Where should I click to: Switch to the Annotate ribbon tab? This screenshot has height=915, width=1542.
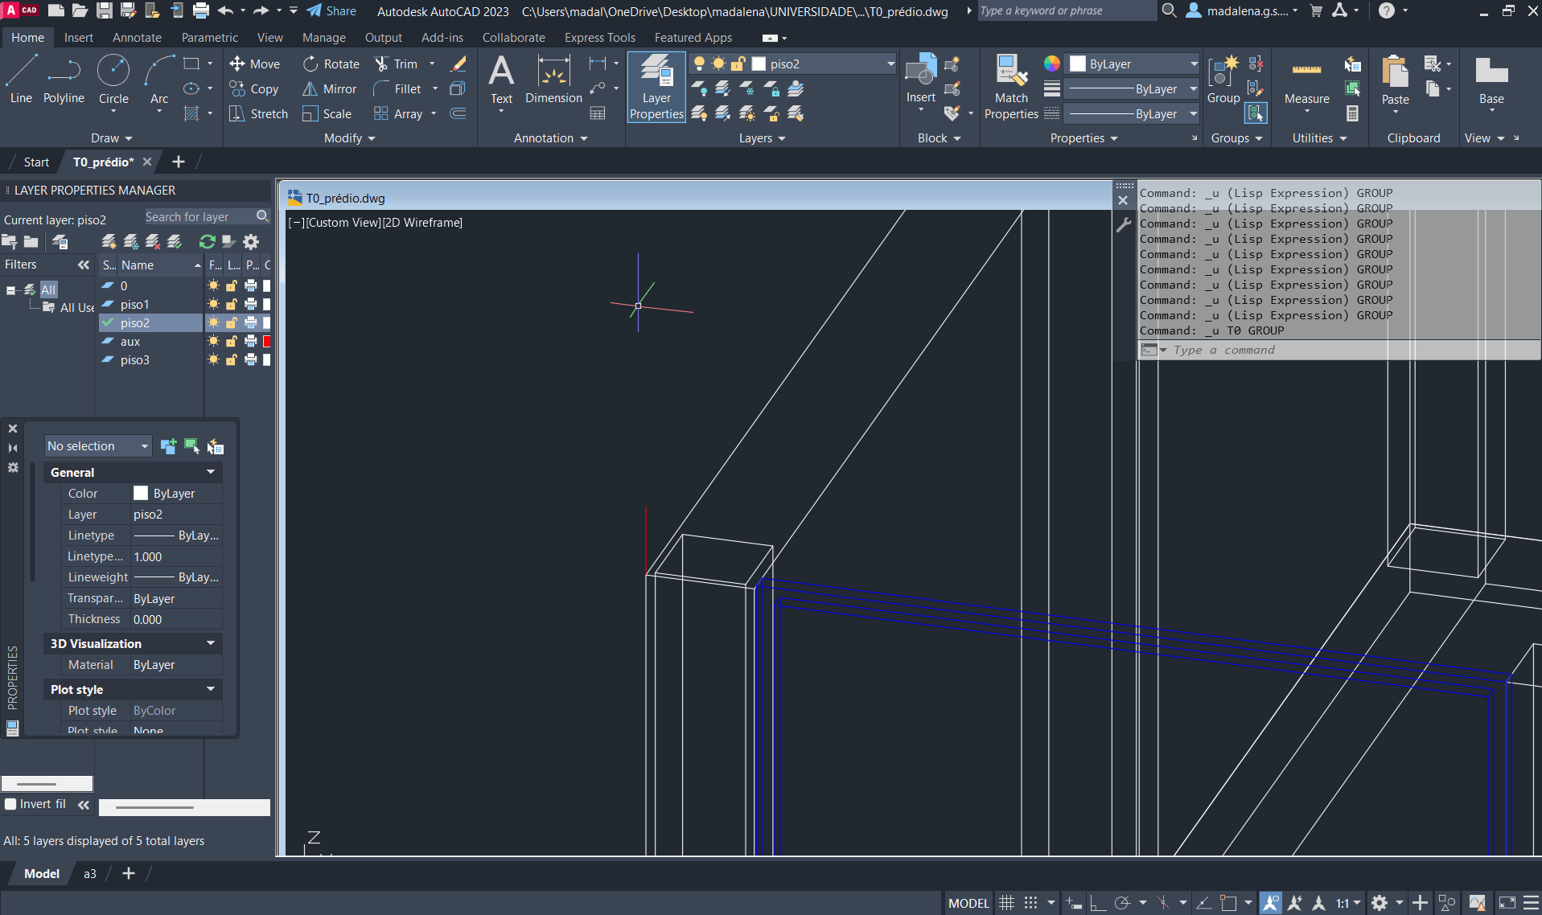[137, 38]
